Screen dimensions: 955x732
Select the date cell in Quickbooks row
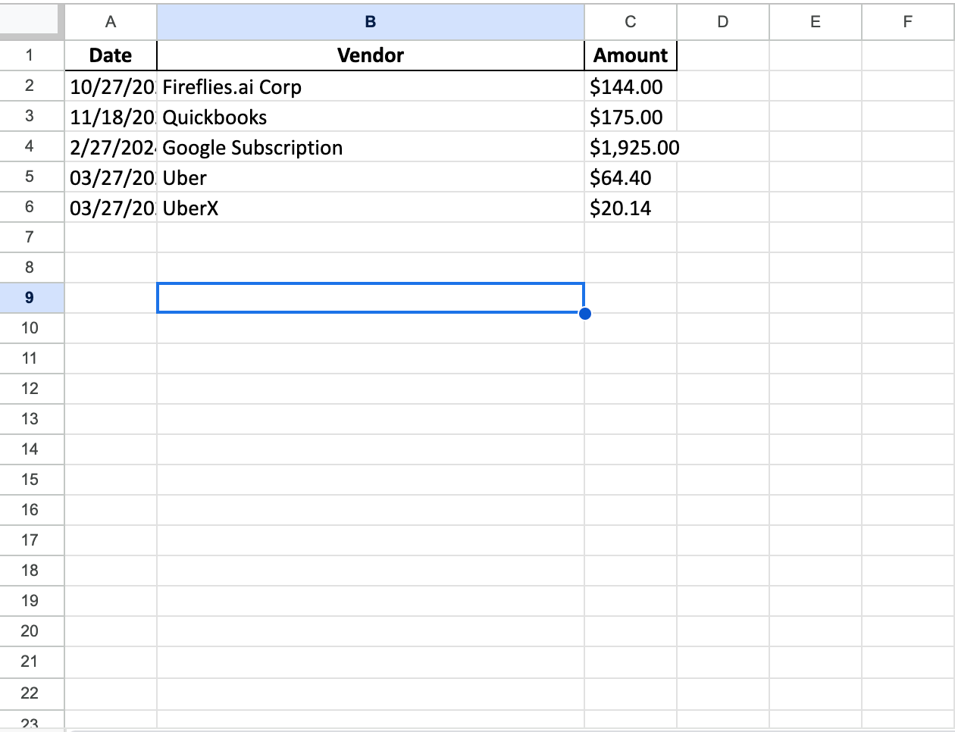pyautogui.click(x=111, y=117)
